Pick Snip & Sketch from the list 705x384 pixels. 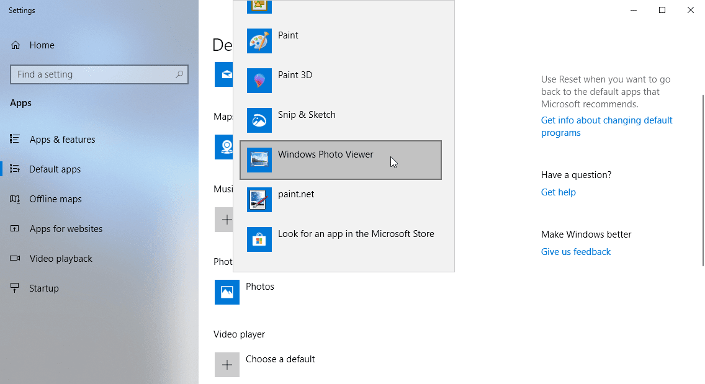[340, 120]
